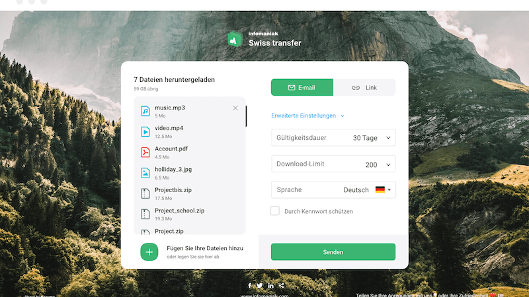Click the share icon in footer
The height and width of the screenshot is (297, 529).
(x=281, y=286)
